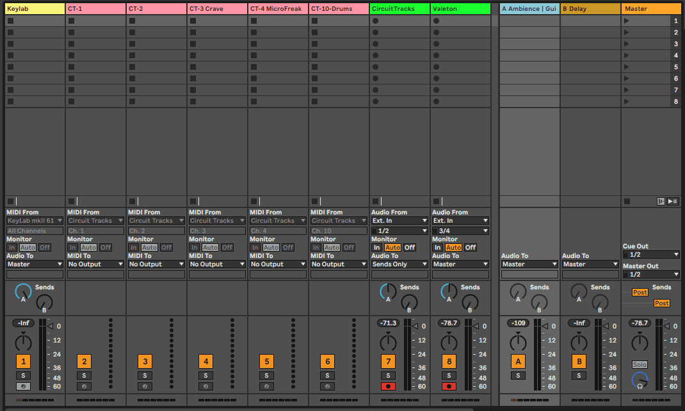
Task: Set CT-3 Crave monitor to In
Action: tap(194, 246)
